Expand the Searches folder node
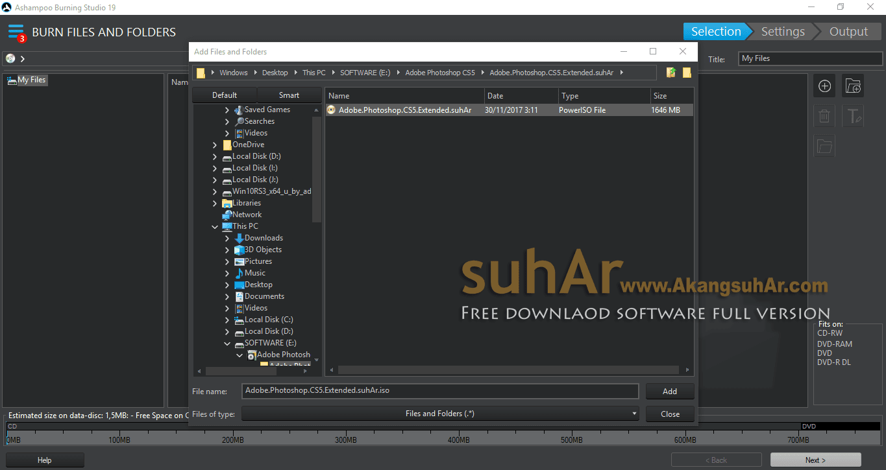 click(x=227, y=121)
